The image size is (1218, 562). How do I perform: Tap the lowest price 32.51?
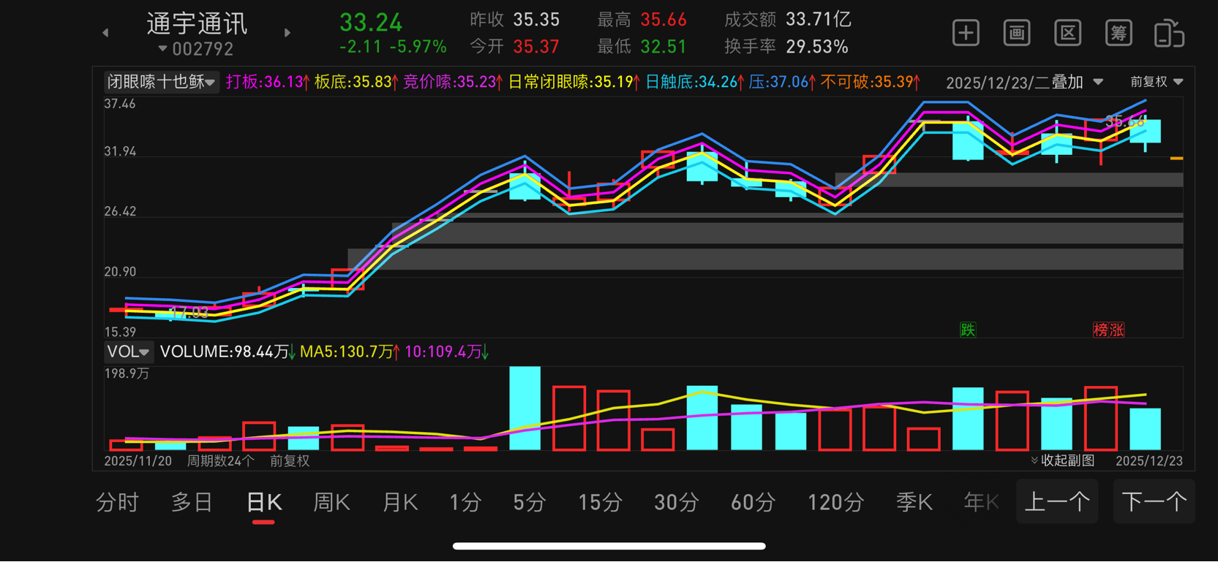663,47
